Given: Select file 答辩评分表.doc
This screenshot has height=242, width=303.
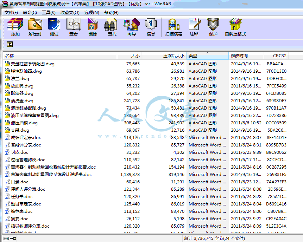Looking at the screenshot, I should (x=26, y=145).
